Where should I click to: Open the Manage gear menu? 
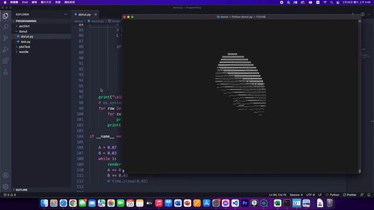[x=5, y=187]
